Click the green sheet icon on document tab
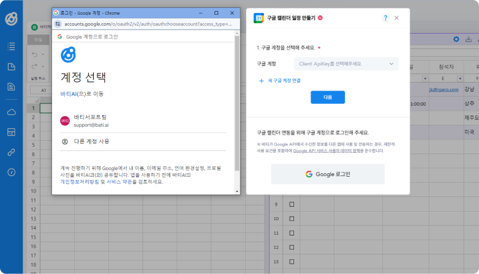Viewport: 479px width, 274px height. [x=34, y=27]
